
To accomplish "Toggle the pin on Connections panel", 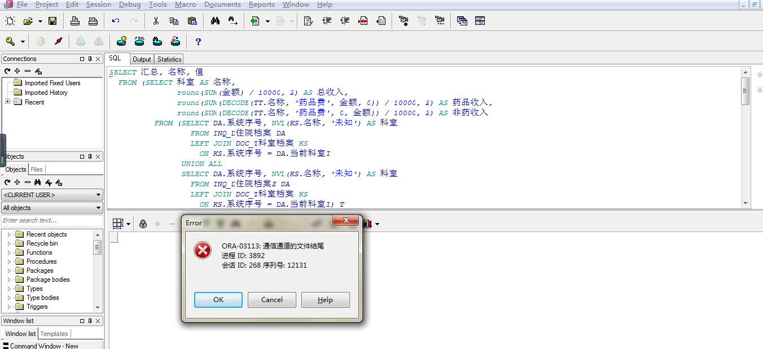I will (x=90, y=59).
